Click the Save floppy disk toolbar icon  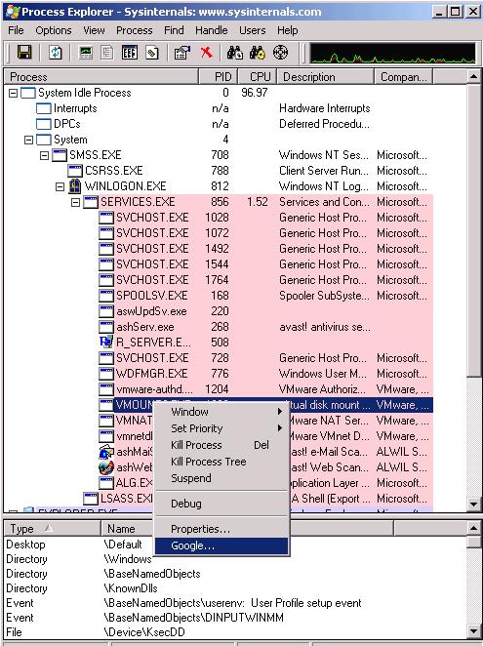pyautogui.click(x=23, y=53)
